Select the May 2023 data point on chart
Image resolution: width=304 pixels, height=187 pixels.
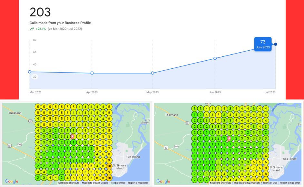(x=152, y=73)
